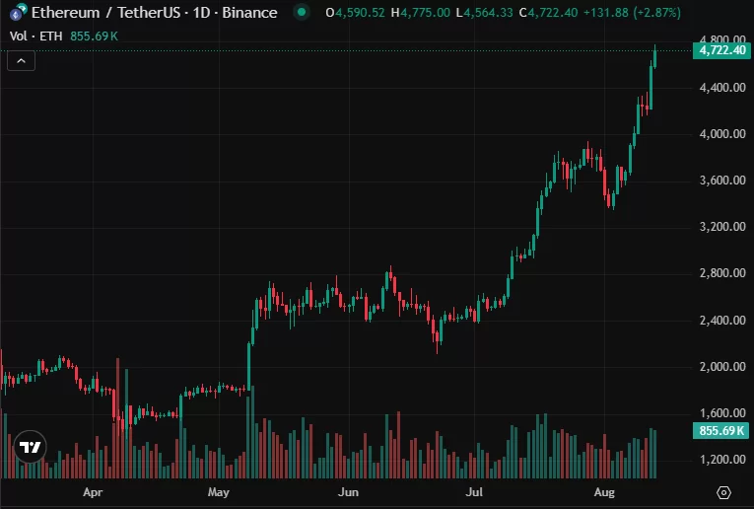Screen dimensions: 754x509
Task: Click the May label on time axis
Action: click(x=218, y=492)
